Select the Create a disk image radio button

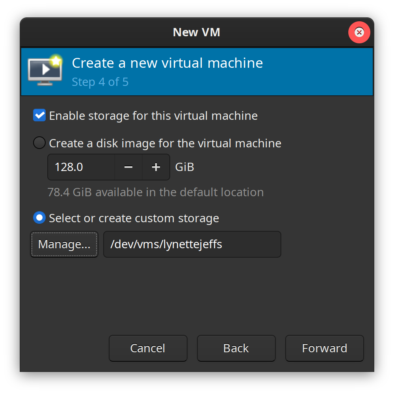click(39, 143)
